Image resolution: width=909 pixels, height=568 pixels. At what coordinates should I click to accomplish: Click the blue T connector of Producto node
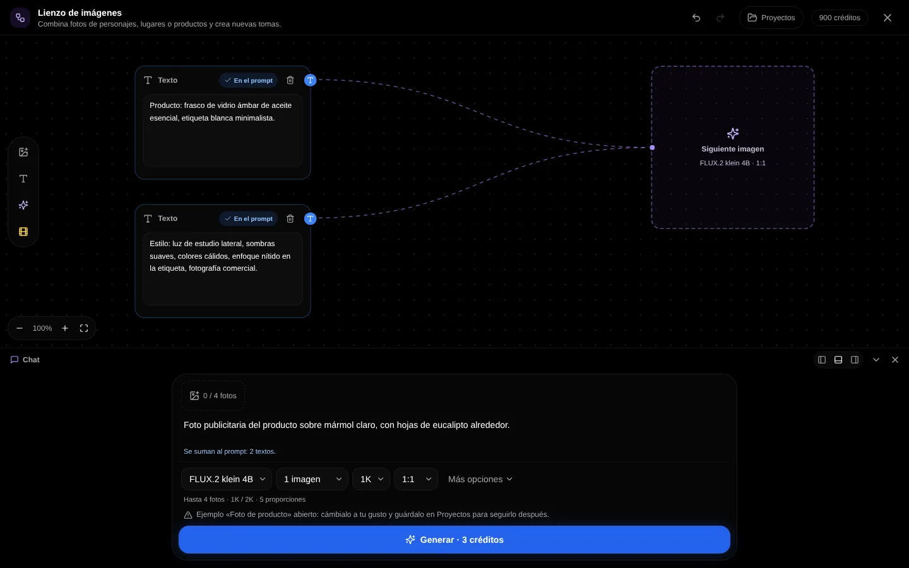(310, 80)
